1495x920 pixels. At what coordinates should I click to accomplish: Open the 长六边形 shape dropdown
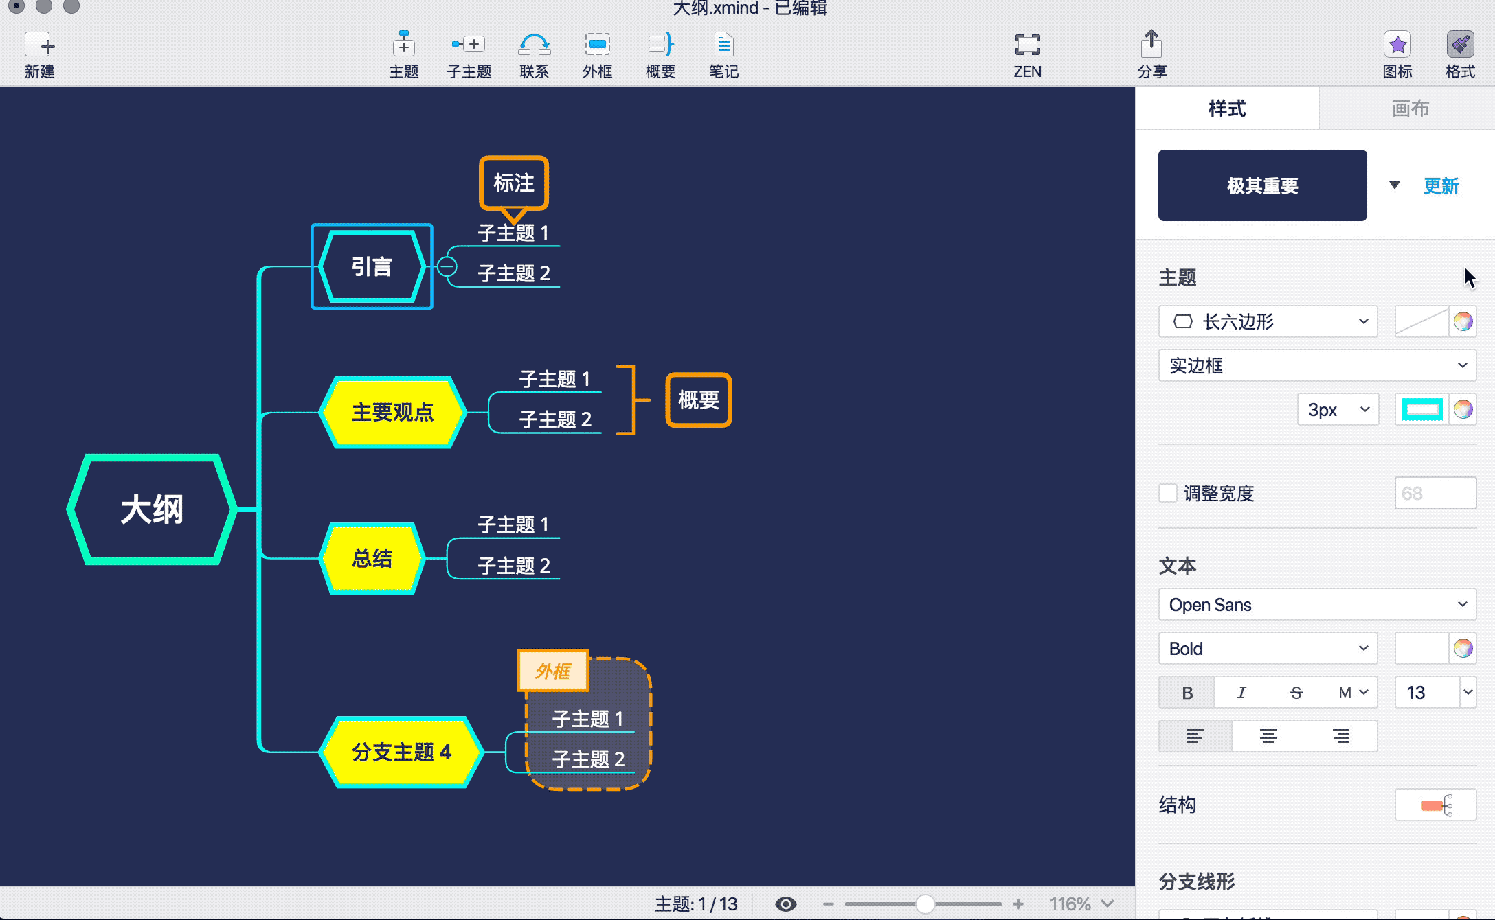point(1268,321)
